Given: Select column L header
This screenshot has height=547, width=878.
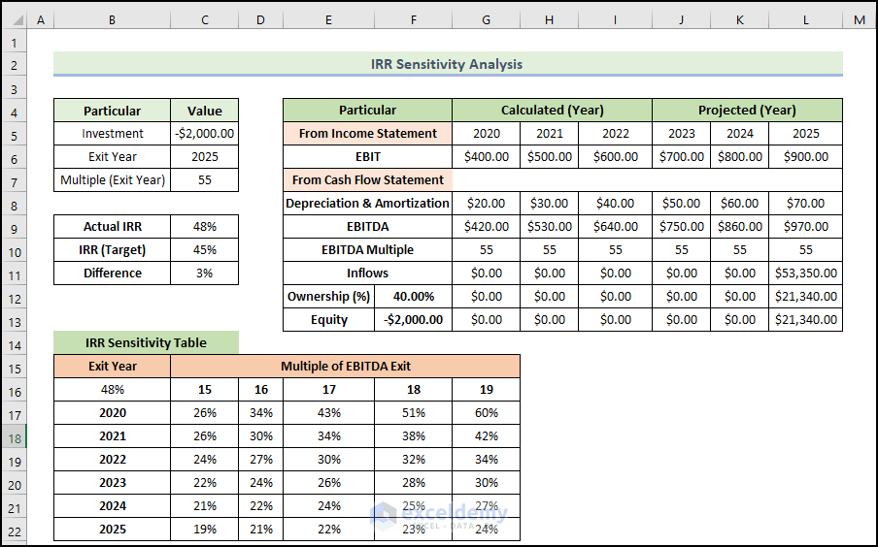Looking at the screenshot, I should click(805, 20).
